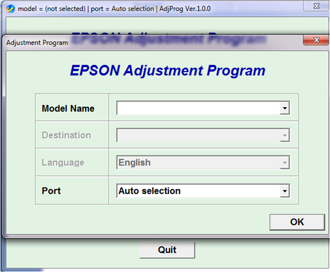Click the Port label

click(x=51, y=191)
